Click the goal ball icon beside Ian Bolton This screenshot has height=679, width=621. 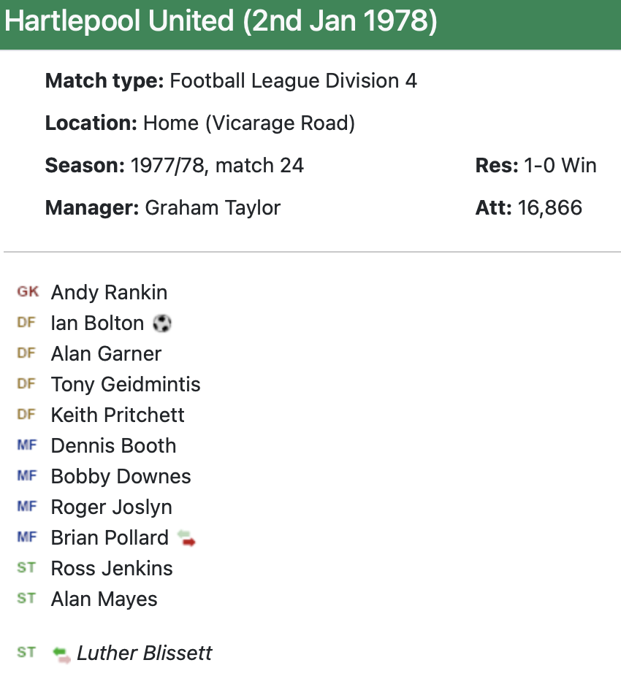pos(162,323)
